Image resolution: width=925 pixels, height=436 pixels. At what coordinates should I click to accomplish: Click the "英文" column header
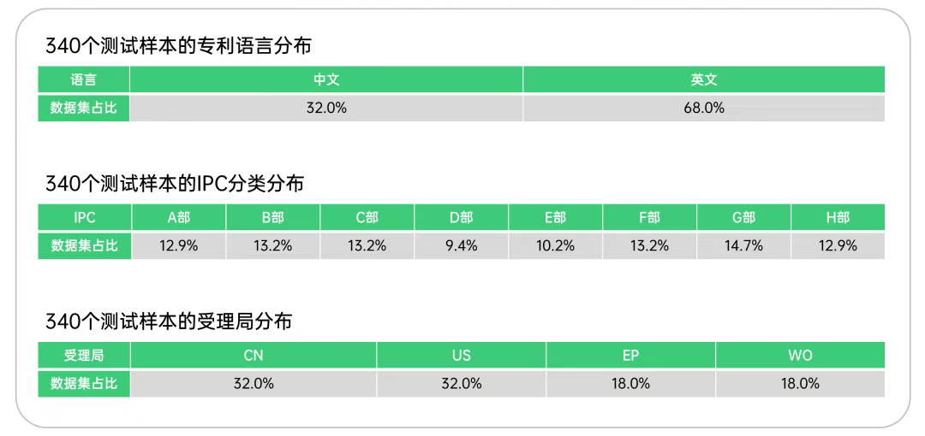(x=704, y=80)
